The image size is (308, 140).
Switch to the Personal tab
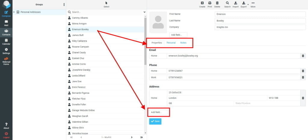pos(171,43)
